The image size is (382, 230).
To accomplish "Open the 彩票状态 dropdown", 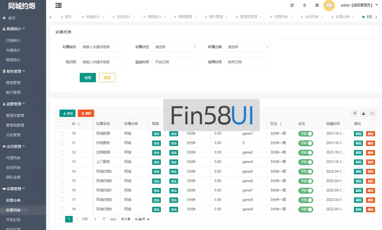I will (x=175, y=47).
